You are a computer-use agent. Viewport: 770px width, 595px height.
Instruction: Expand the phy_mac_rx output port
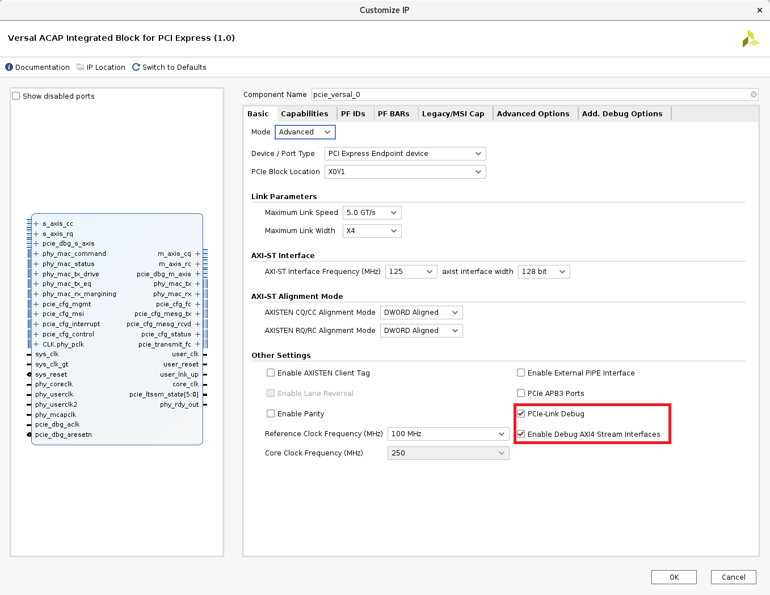point(197,294)
